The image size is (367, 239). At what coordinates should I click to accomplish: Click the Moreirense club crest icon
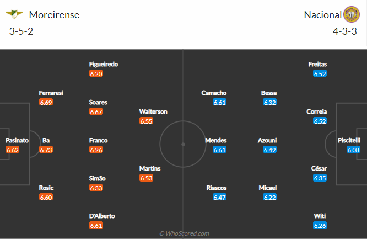click(14, 14)
